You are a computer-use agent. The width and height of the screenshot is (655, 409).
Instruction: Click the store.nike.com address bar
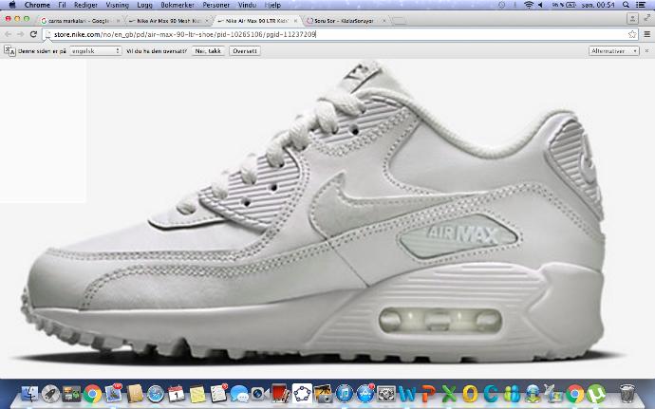pos(339,34)
